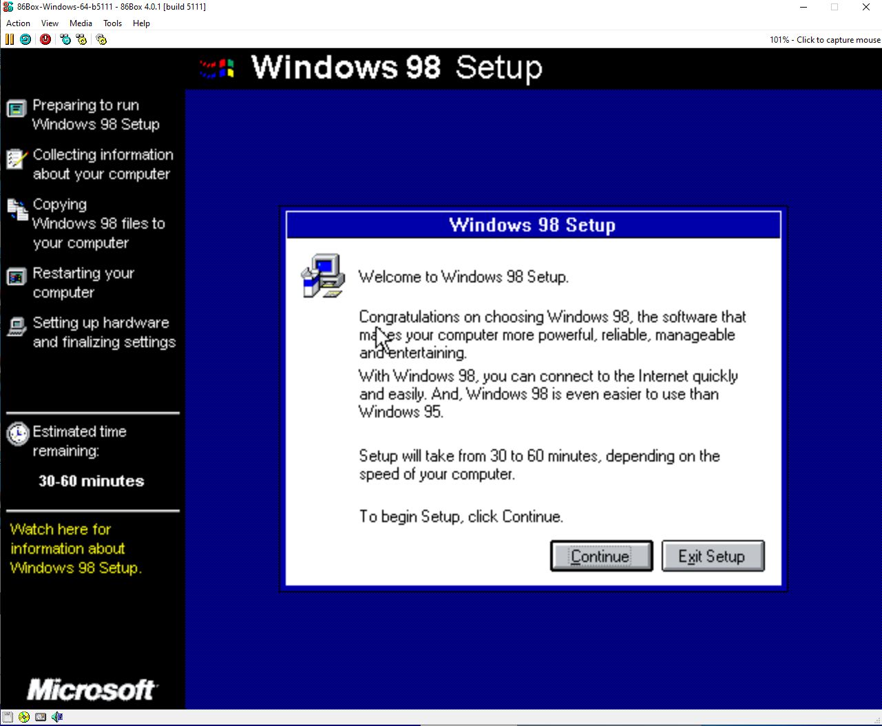Click the 'Setup will take from 30 to 60 minutes' text
This screenshot has width=882, height=726.
[539, 465]
